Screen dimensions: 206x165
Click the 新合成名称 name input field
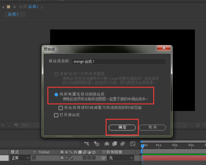click(119, 61)
